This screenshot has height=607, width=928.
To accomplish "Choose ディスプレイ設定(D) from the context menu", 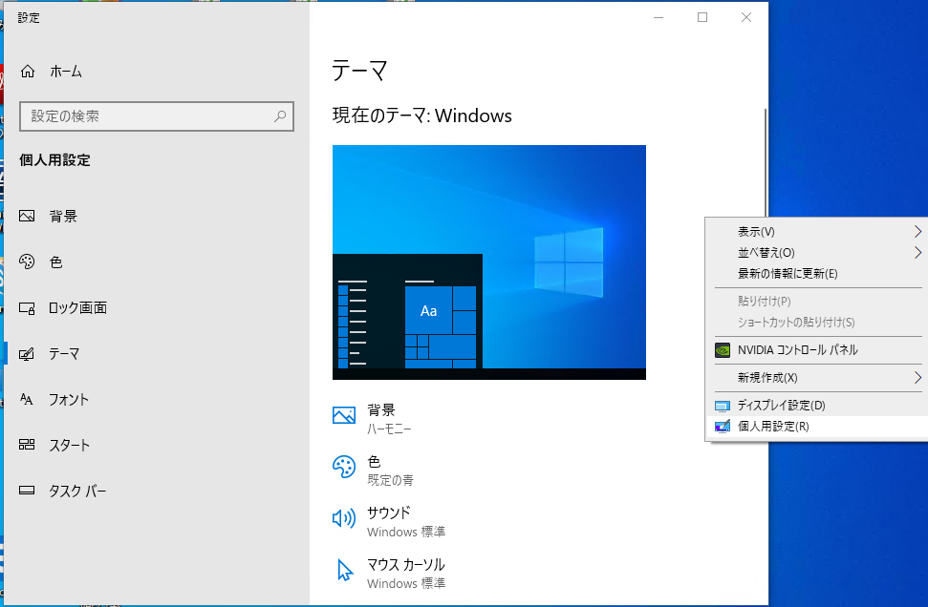I will (817, 406).
